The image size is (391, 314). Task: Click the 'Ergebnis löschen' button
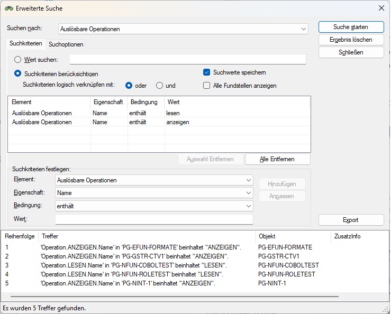351,40
